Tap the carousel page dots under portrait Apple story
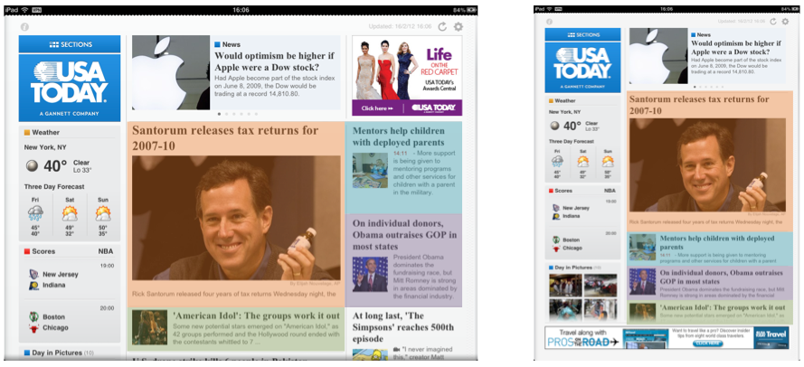Viewport: 804px width, 367px height. click(708, 87)
